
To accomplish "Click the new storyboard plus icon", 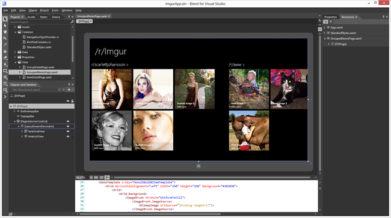I will click(69, 89).
